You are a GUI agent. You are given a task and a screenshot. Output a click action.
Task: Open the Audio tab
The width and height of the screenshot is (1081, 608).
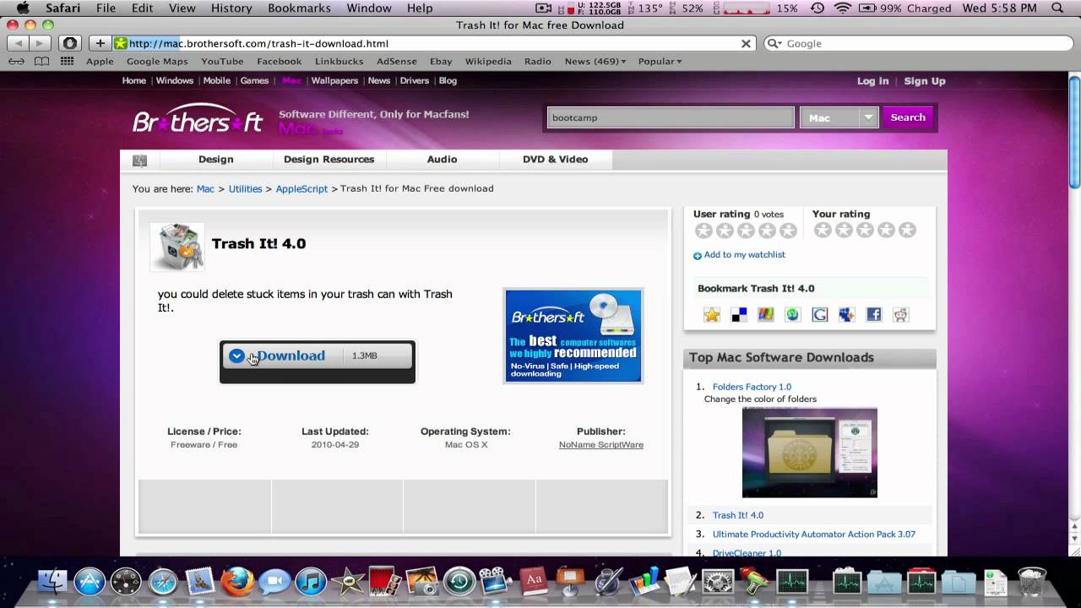click(x=442, y=160)
